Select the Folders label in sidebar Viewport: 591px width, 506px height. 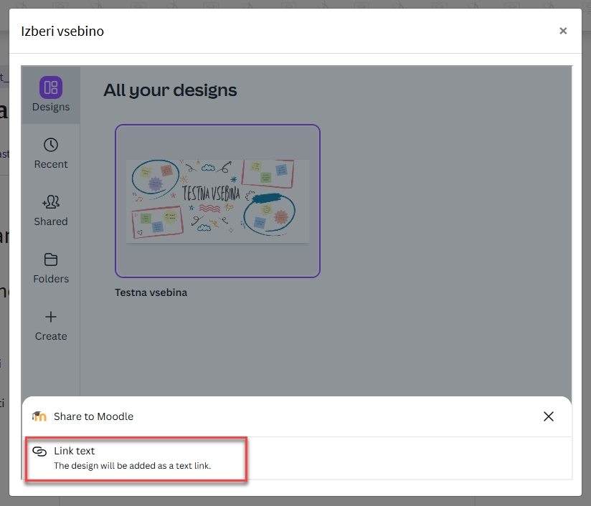pyautogui.click(x=51, y=279)
